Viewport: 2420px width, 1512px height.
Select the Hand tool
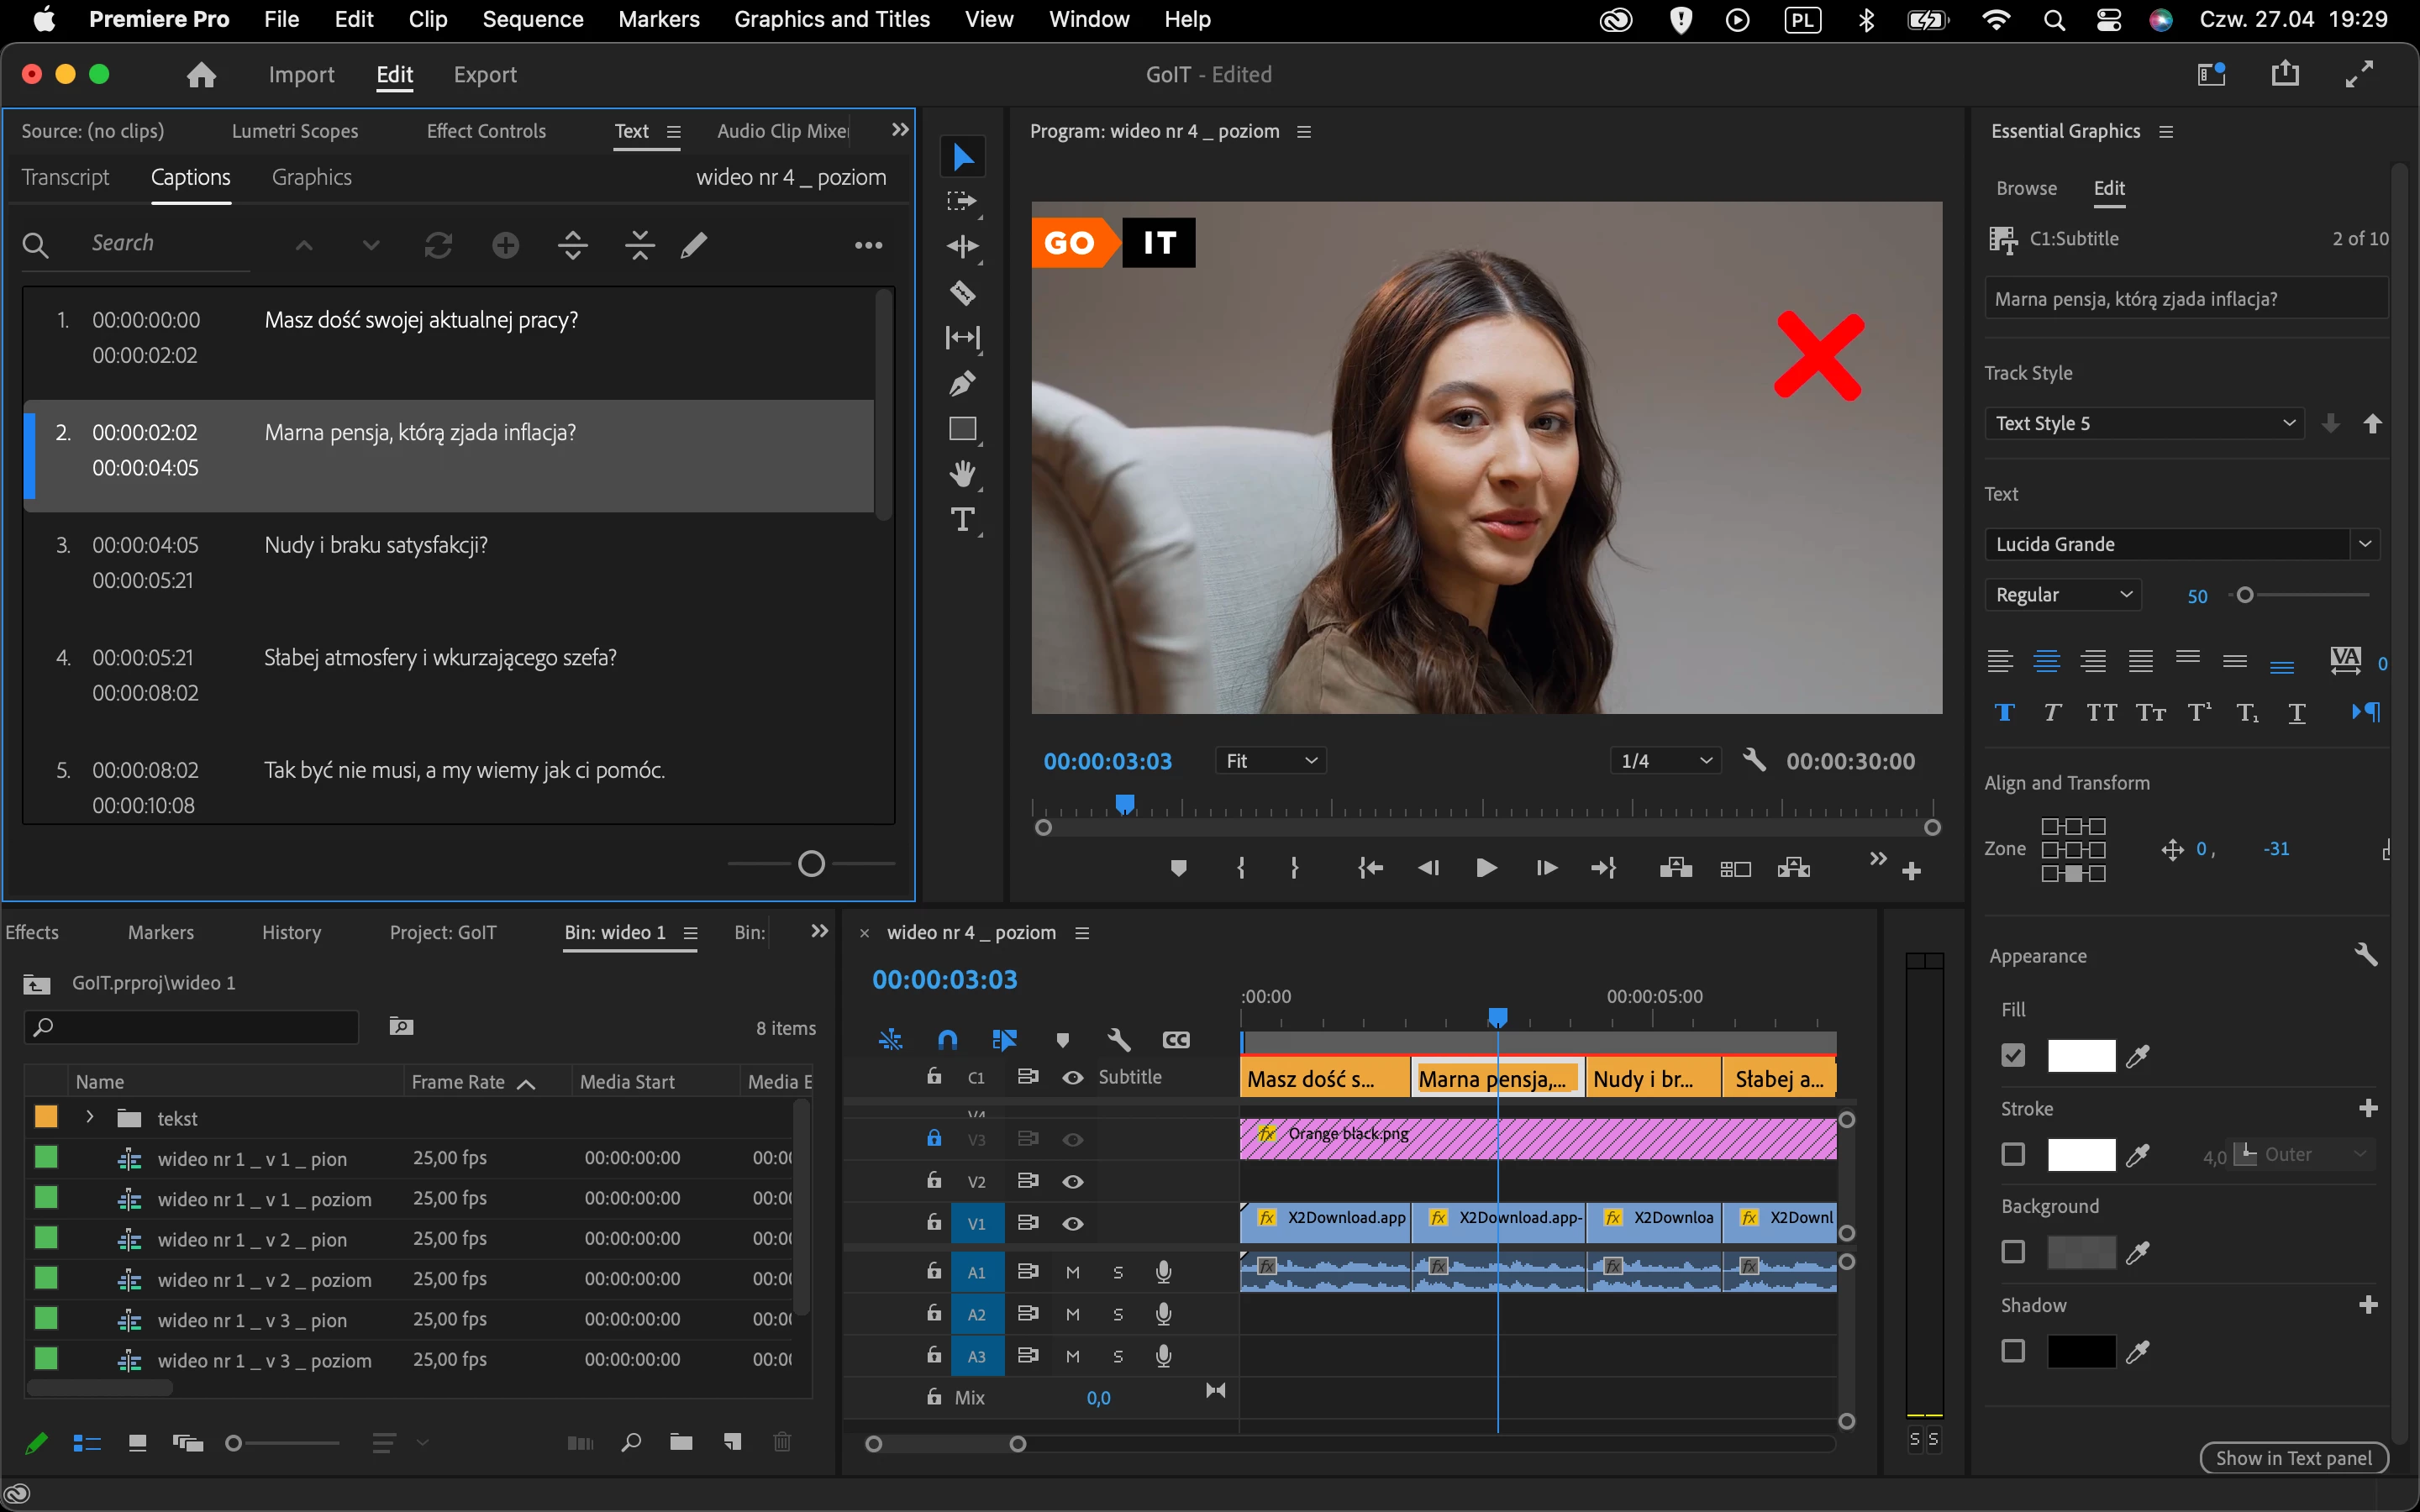962,473
